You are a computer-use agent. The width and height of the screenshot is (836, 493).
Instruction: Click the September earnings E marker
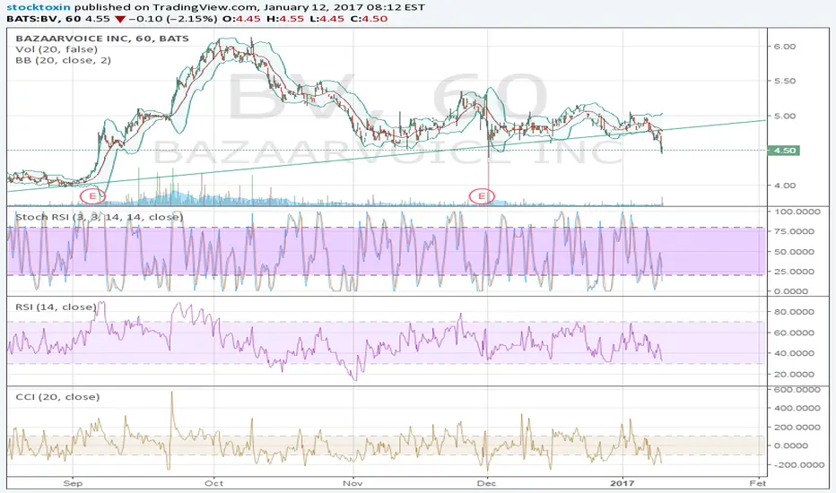point(92,196)
